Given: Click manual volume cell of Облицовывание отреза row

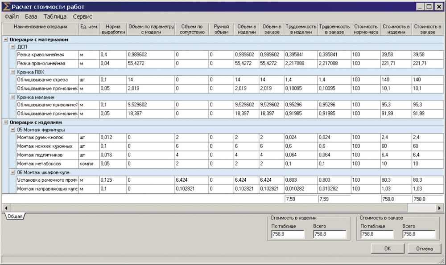Looking at the screenshot, I should pyautogui.click(x=221, y=80).
